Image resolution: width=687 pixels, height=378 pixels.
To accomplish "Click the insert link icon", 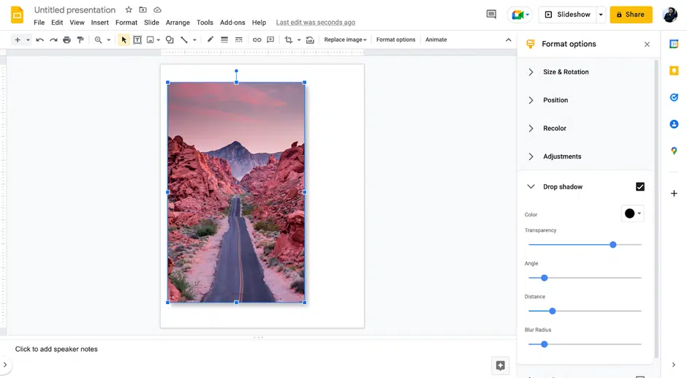I will [257, 40].
